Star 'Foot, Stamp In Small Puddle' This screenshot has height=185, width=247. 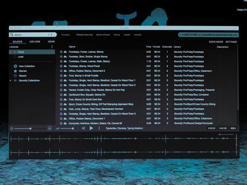click(x=61, y=76)
